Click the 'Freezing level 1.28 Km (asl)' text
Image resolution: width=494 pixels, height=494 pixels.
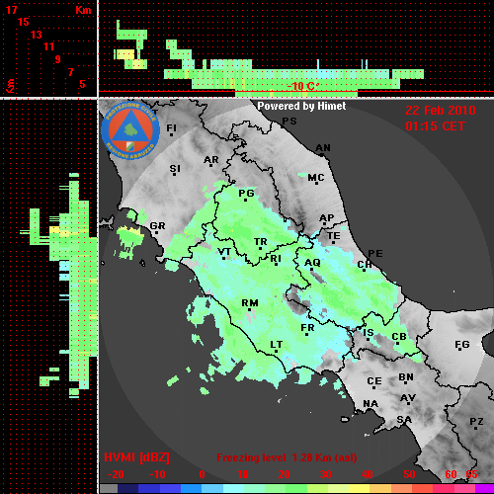(x=287, y=457)
